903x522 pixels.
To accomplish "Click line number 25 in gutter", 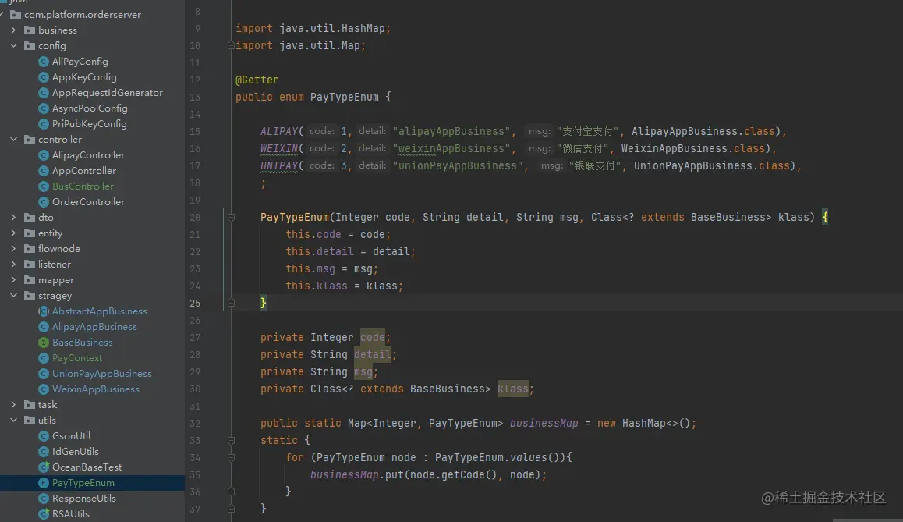I will [195, 303].
